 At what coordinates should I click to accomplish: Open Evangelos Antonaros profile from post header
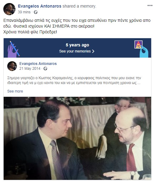pyautogui.click(x=40, y=6)
